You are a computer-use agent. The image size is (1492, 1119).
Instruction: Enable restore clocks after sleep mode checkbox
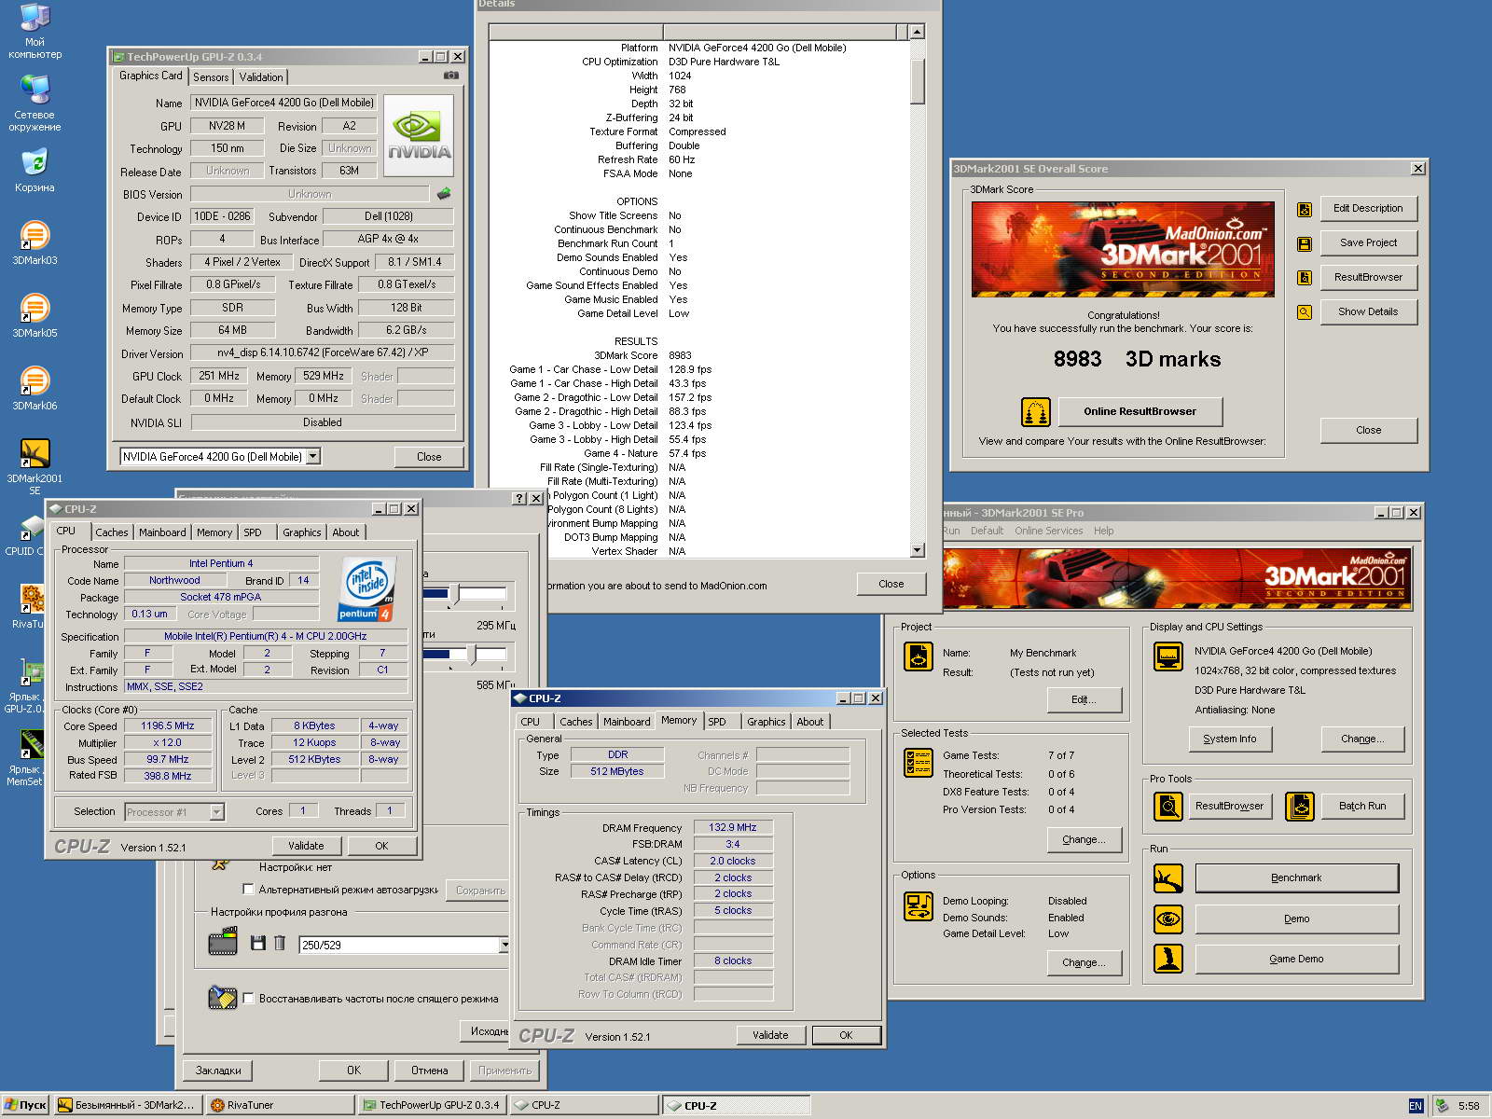(248, 999)
